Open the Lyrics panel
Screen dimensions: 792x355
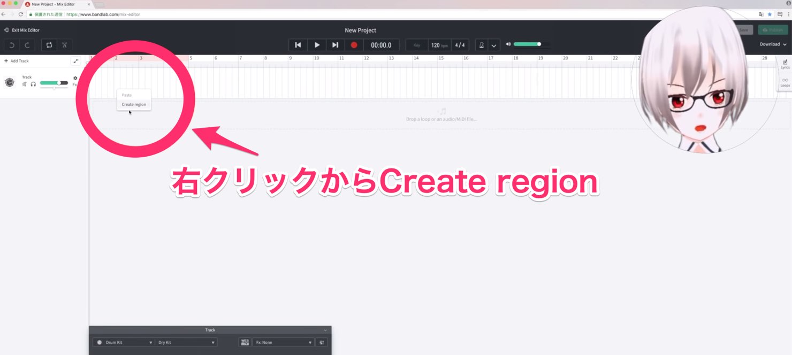pyautogui.click(x=785, y=64)
